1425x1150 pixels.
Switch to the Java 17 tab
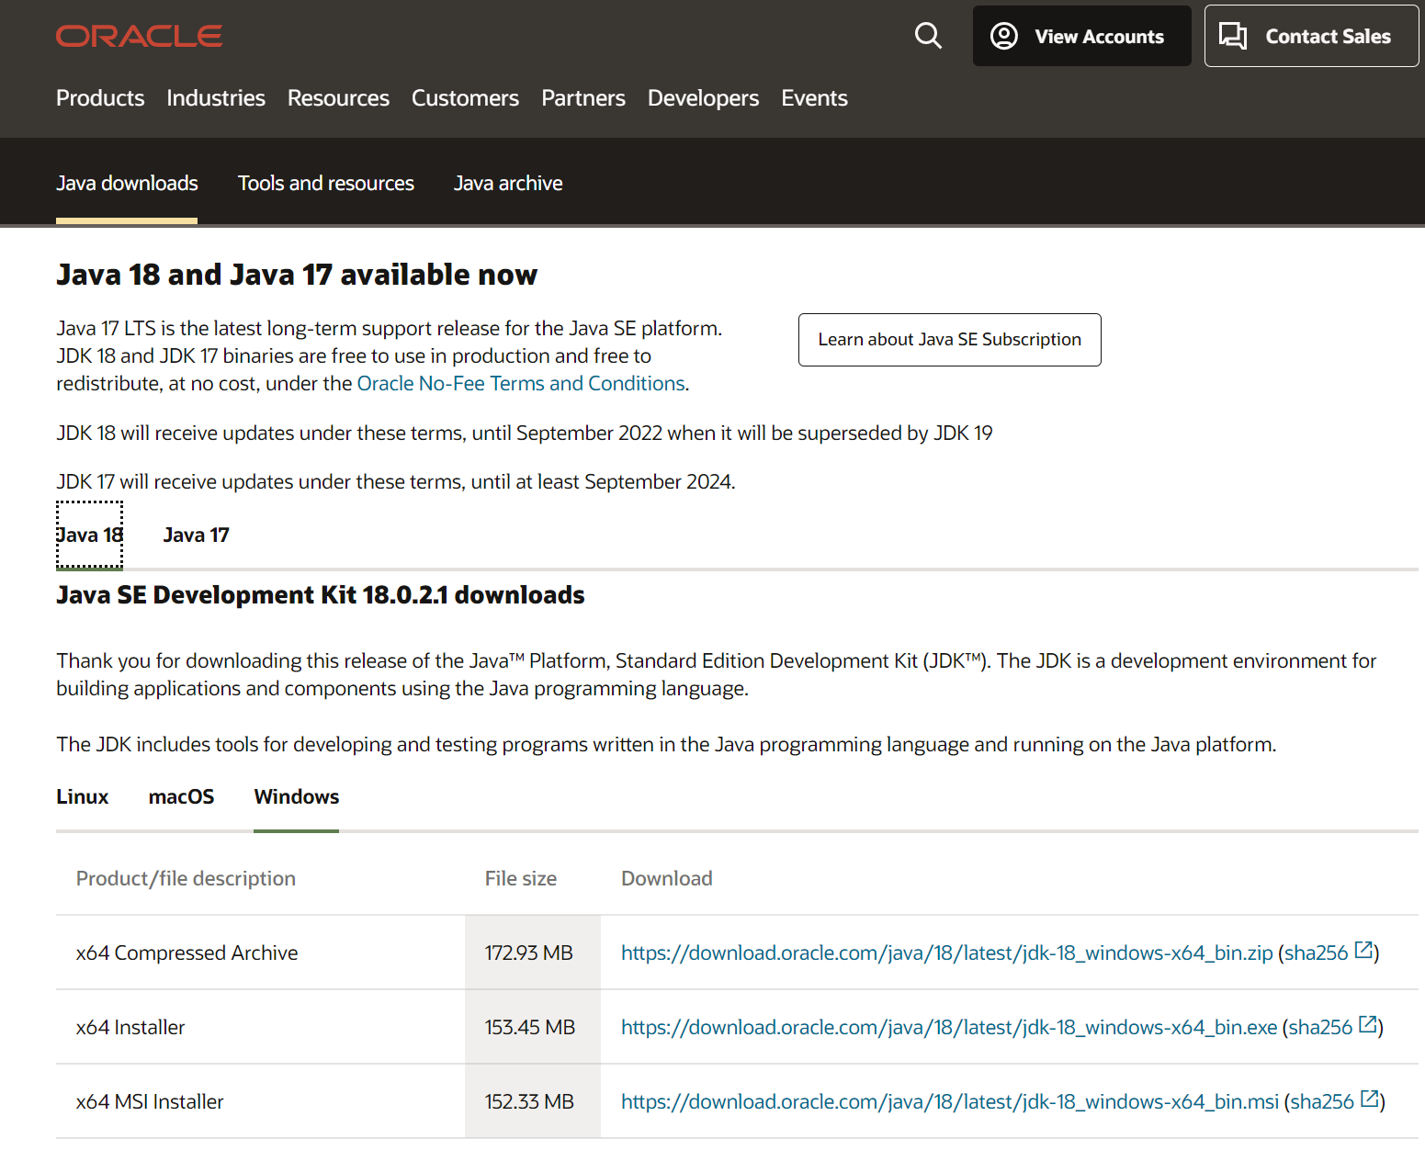click(196, 535)
